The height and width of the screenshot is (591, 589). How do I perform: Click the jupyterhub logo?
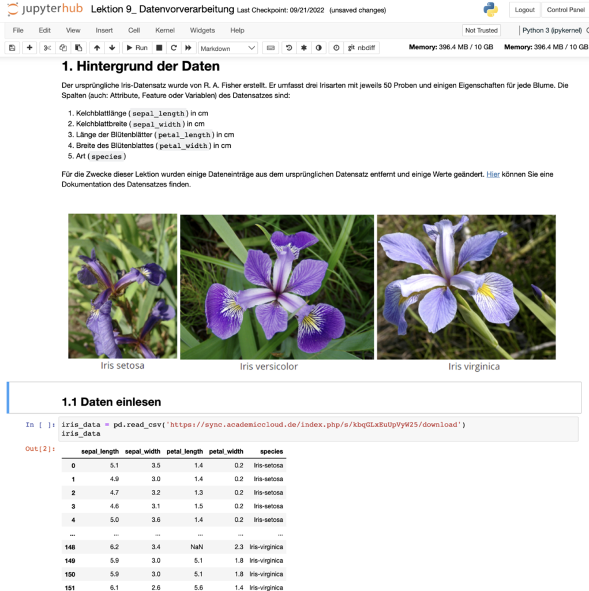45,9
